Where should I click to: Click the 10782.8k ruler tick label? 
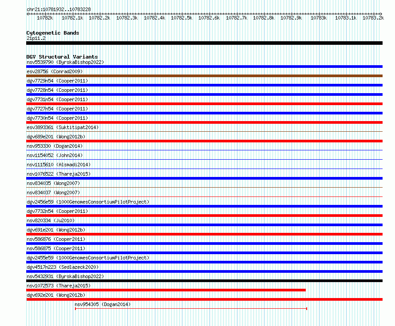point(264,18)
